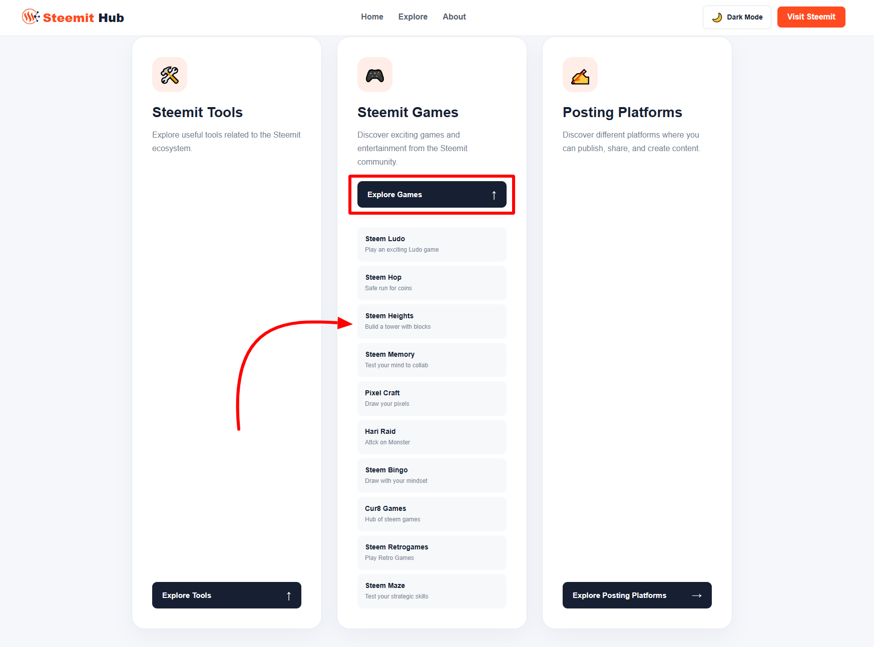This screenshot has width=874, height=647.
Task: Click the up arrow on Explore Tools
Action: 289,595
